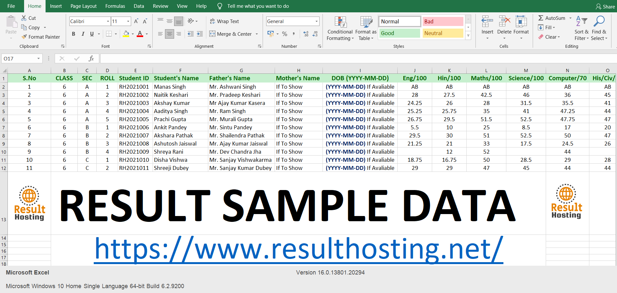Image resolution: width=617 pixels, height=293 pixels.
Task: Expand the Clear dropdown
Action: [559, 37]
